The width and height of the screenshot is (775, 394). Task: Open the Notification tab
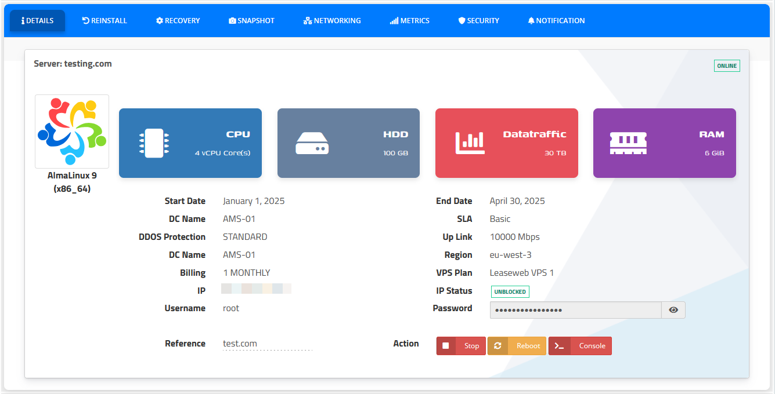click(556, 21)
